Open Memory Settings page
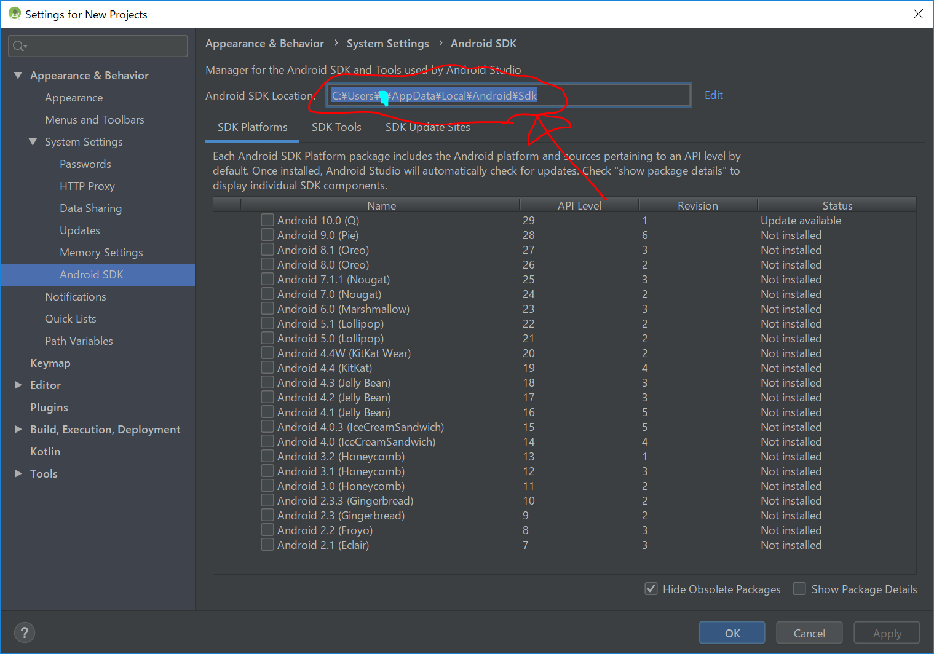Screen dimensions: 934x654 tap(101, 253)
